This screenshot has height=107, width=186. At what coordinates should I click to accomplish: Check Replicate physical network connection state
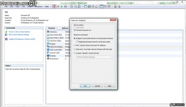[77, 42]
